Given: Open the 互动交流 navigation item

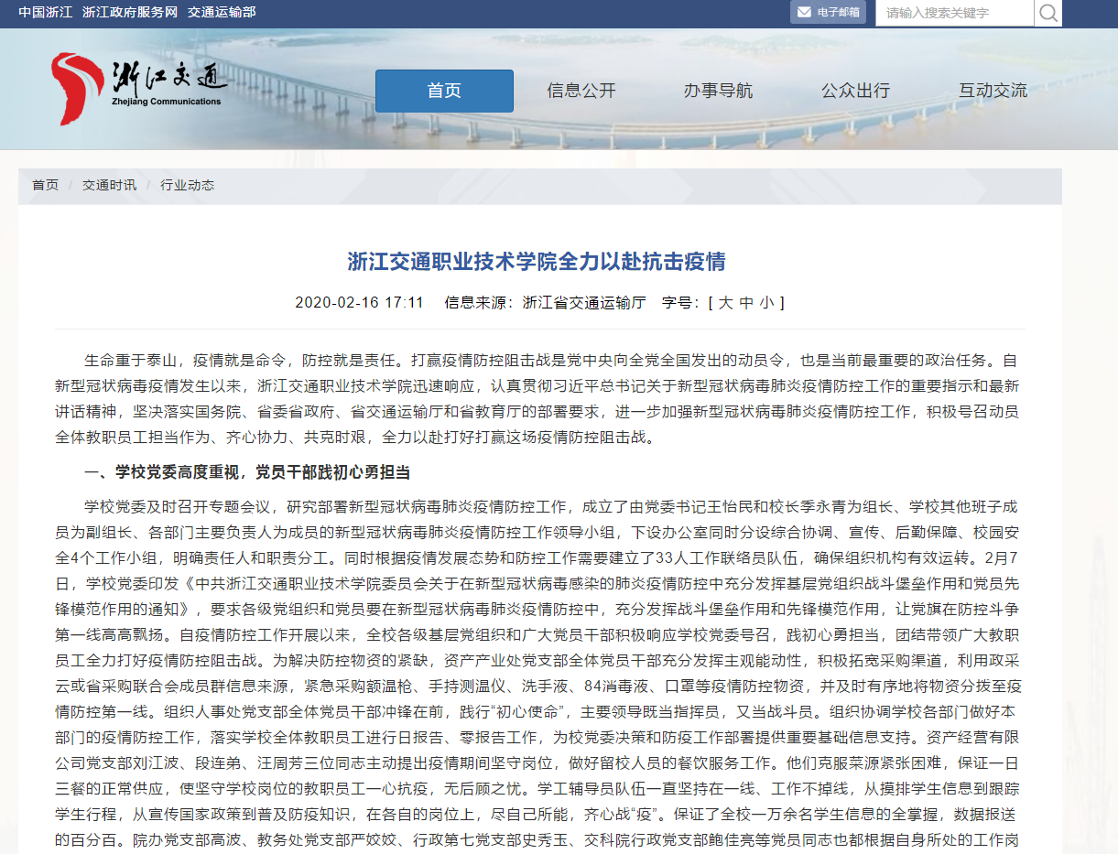Looking at the screenshot, I should click(x=993, y=91).
